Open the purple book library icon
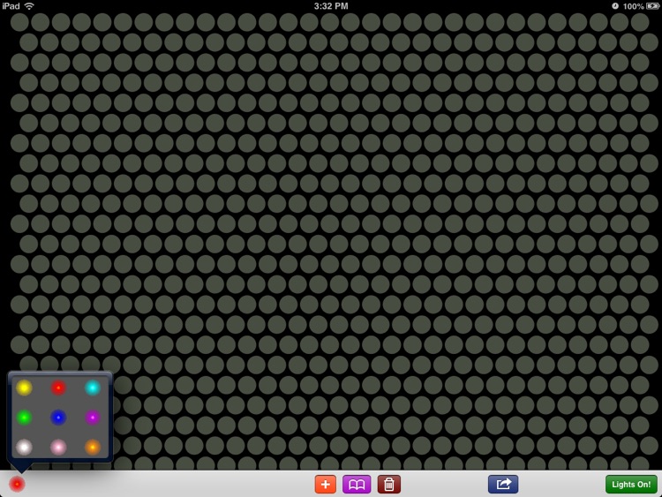Image resolution: width=662 pixels, height=497 pixels. click(357, 485)
